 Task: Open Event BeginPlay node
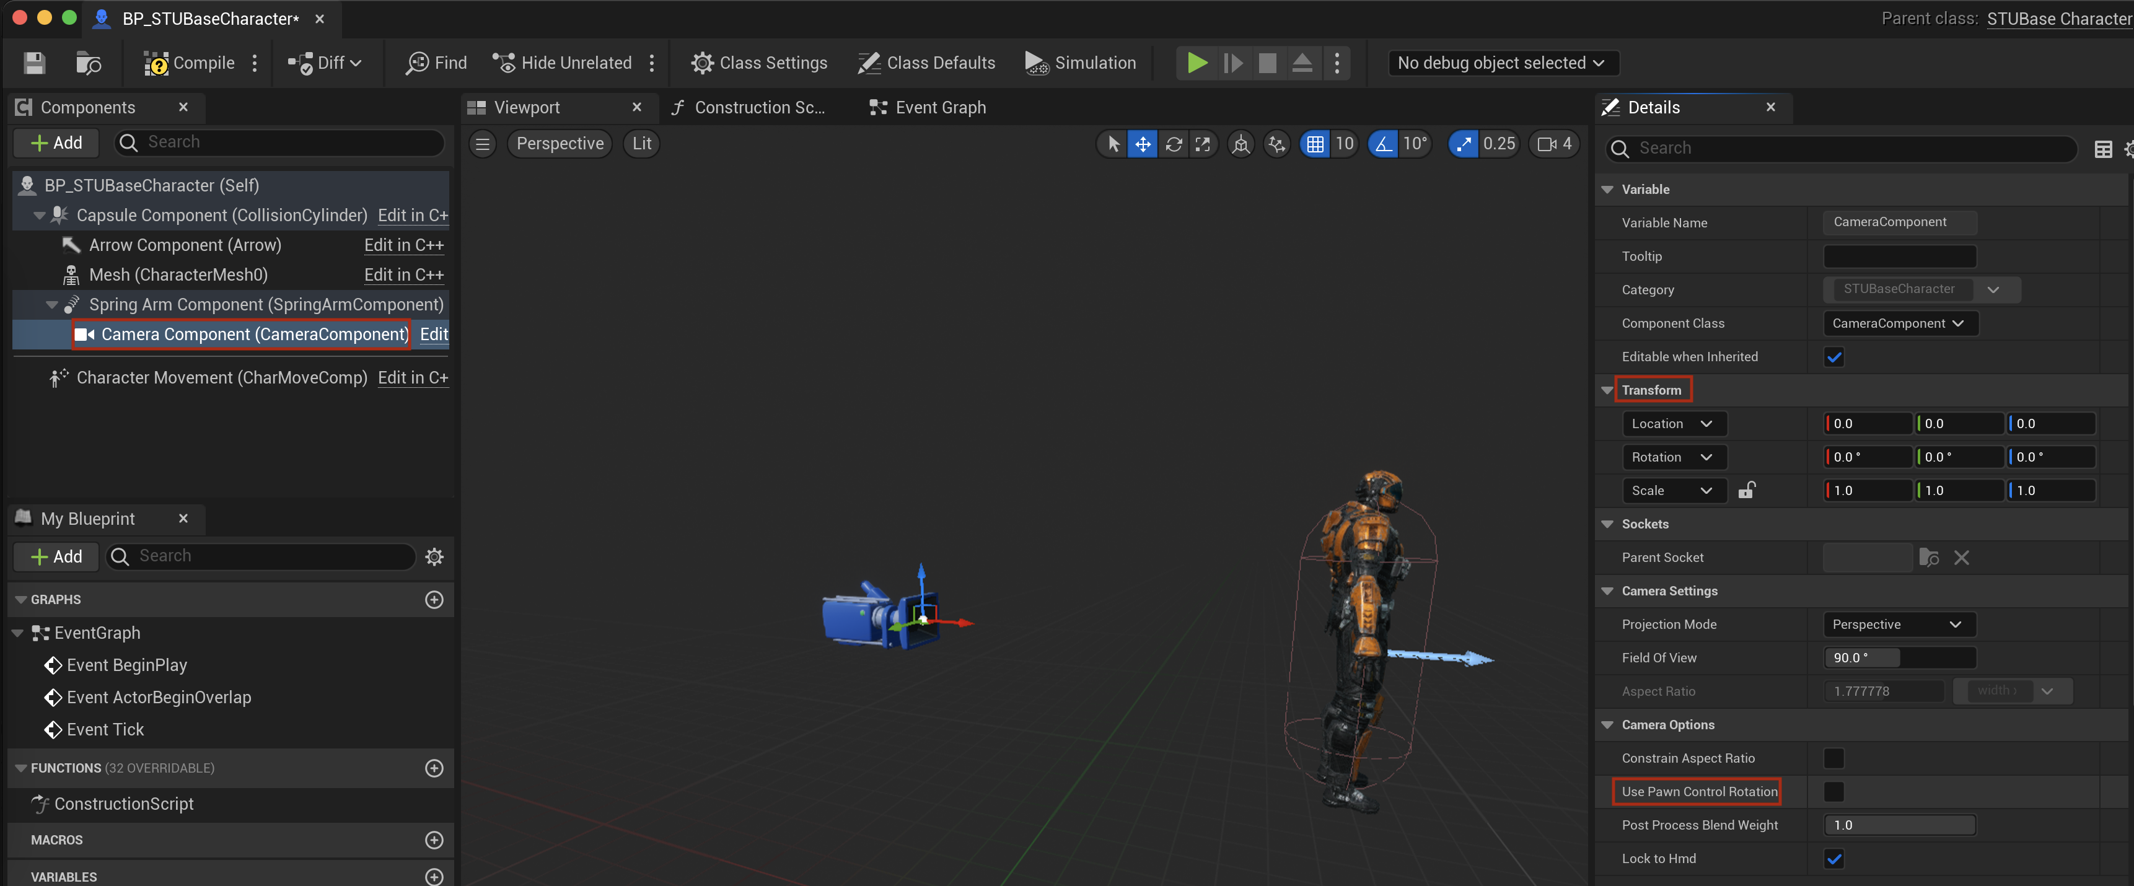[127, 666]
